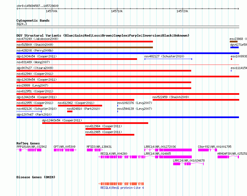This screenshot has width=247, height=196.
Task: Click nsv612951 (Cooper2011) label
Action: point(35,91)
